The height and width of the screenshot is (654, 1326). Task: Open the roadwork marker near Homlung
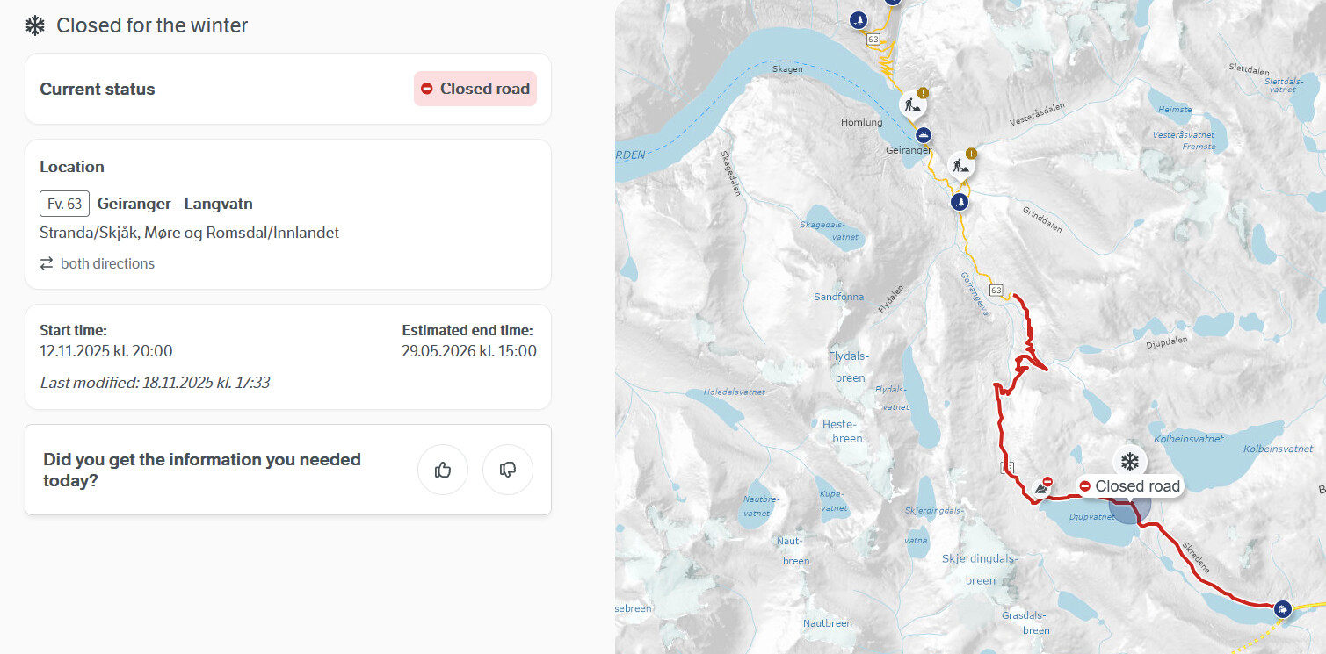[x=913, y=106]
